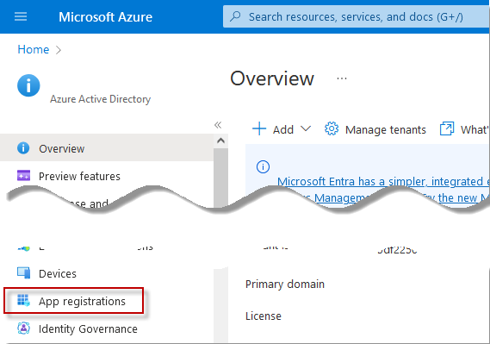The image size is (490, 344).
Task: Click the Manage tenants gear icon
Action: 332,128
